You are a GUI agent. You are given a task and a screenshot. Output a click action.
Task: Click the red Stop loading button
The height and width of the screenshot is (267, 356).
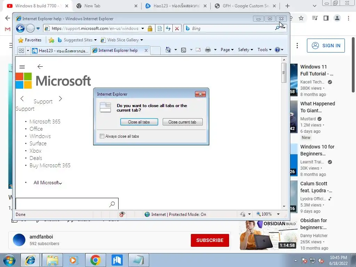[x=177, y=29]
